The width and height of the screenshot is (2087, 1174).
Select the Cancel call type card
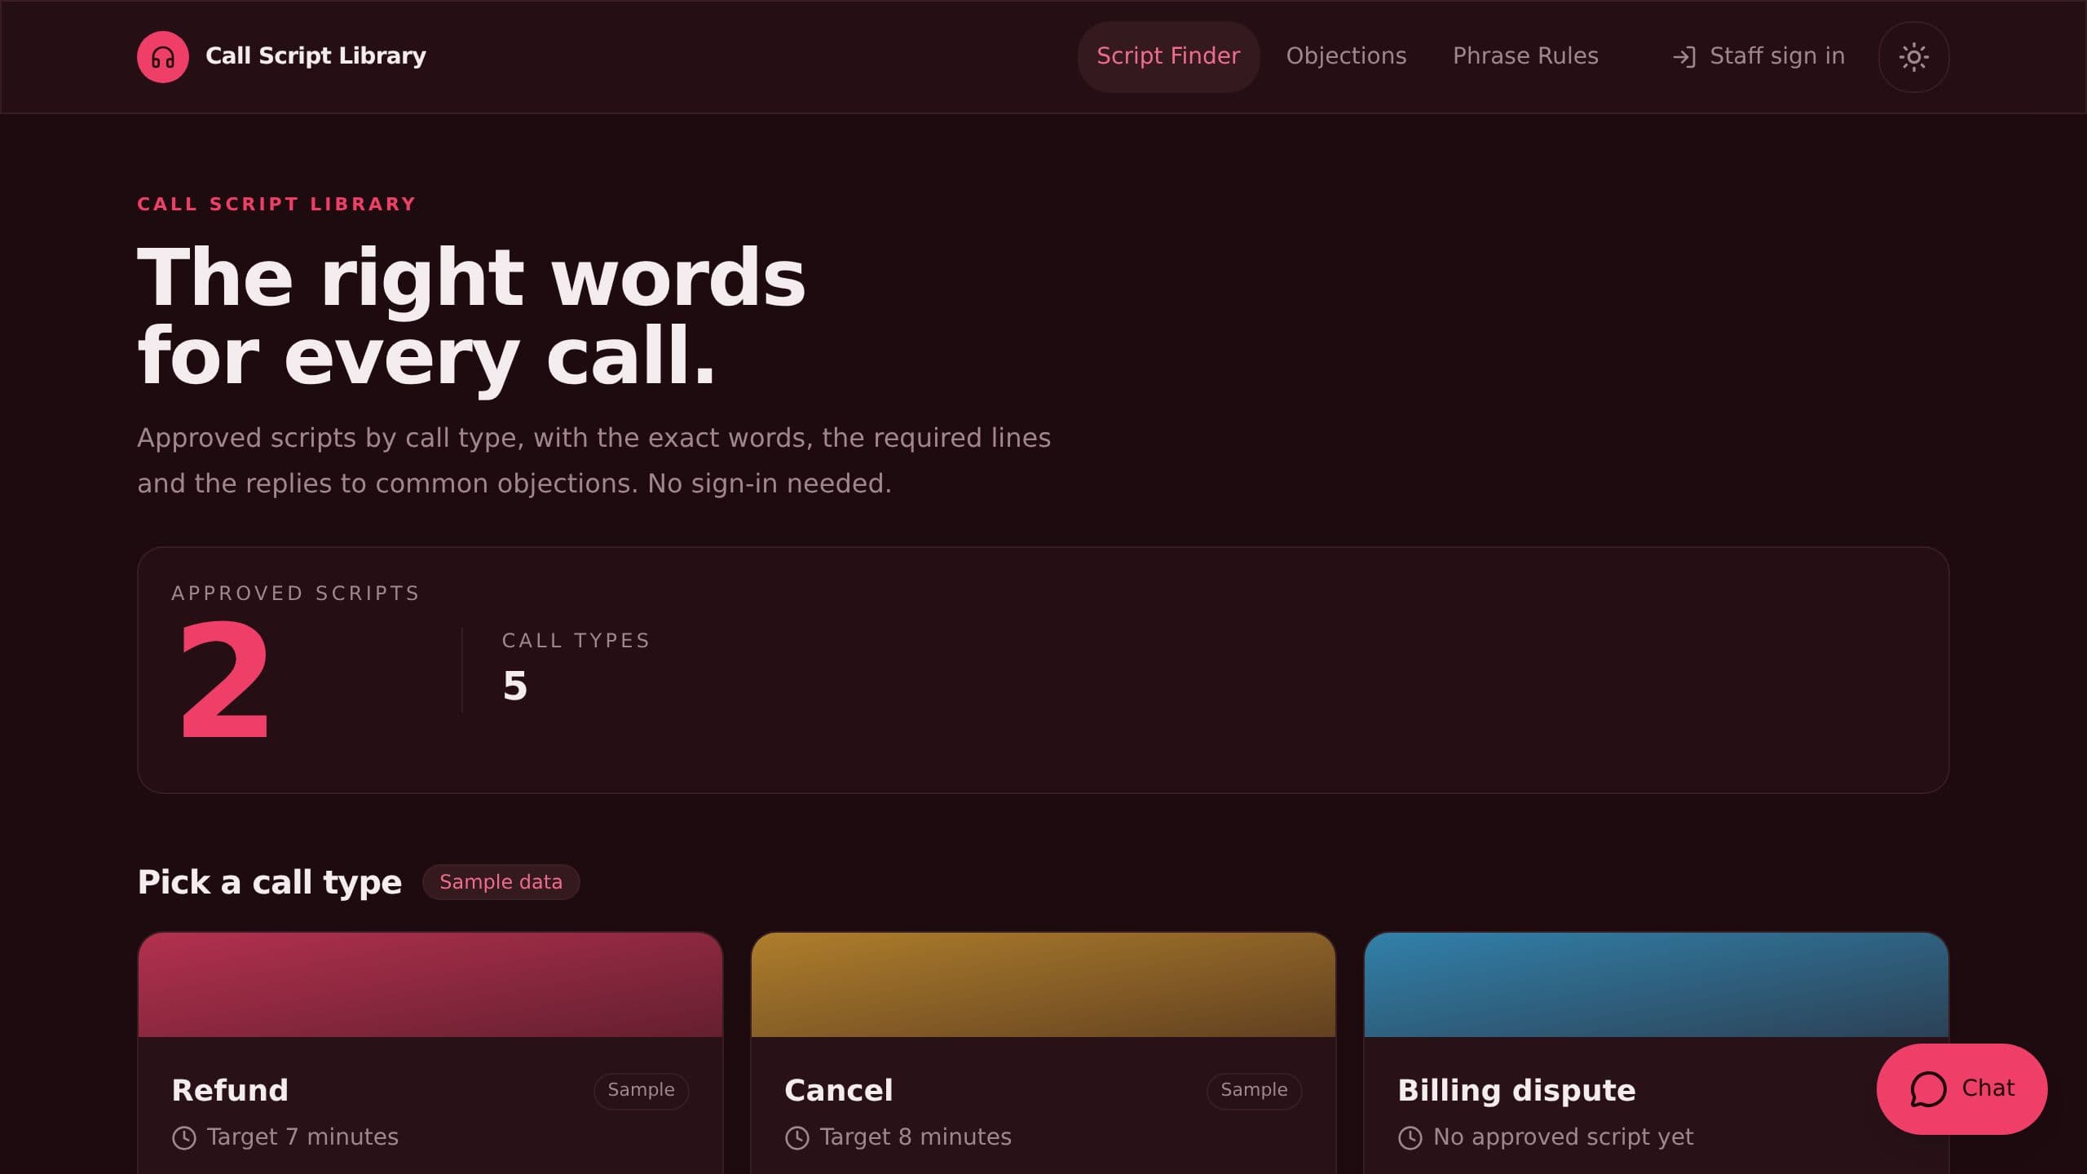click(1043, 1053)
